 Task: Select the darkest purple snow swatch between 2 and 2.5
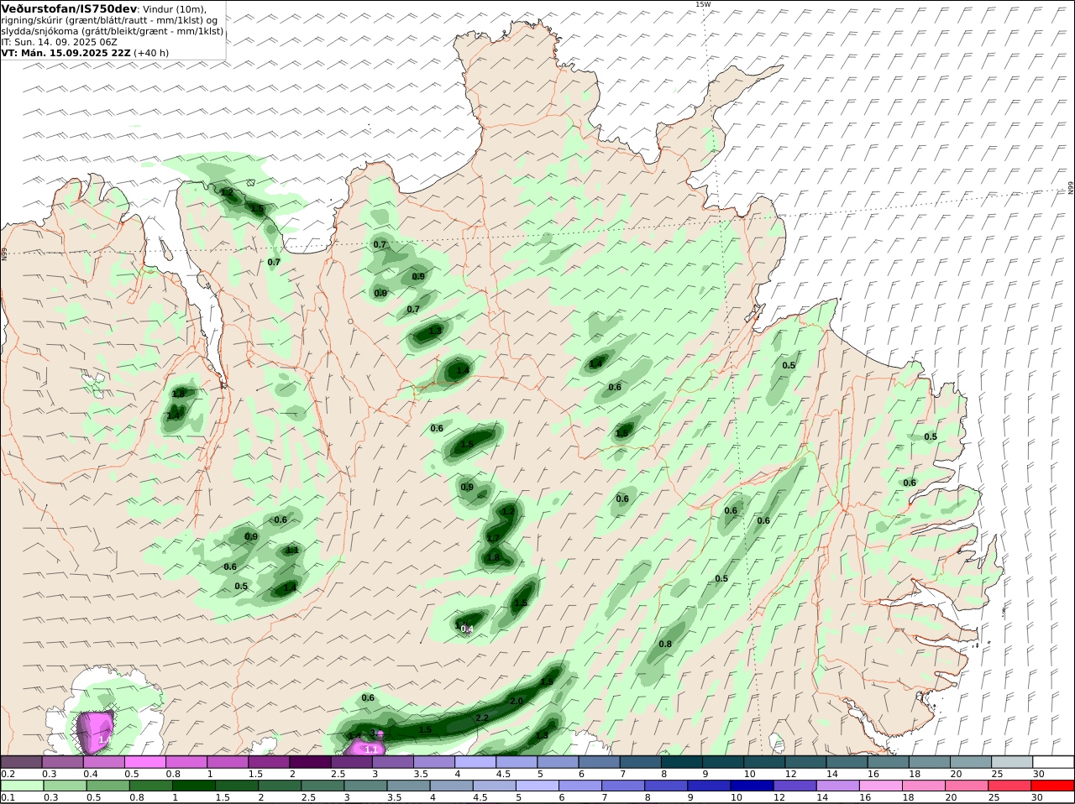310,762
